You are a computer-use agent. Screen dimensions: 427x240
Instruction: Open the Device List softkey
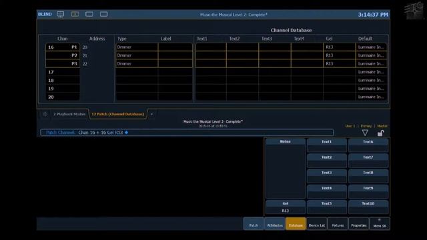317,224
